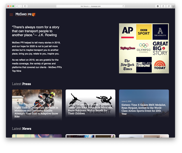Open the middle Latest News card

click(x=90, y=136)
